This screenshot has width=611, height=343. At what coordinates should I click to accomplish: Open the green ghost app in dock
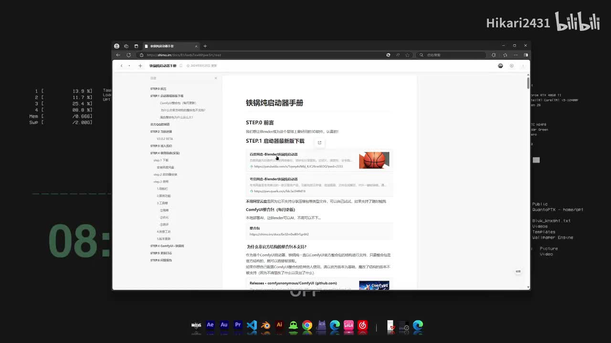tap(294, 325)
